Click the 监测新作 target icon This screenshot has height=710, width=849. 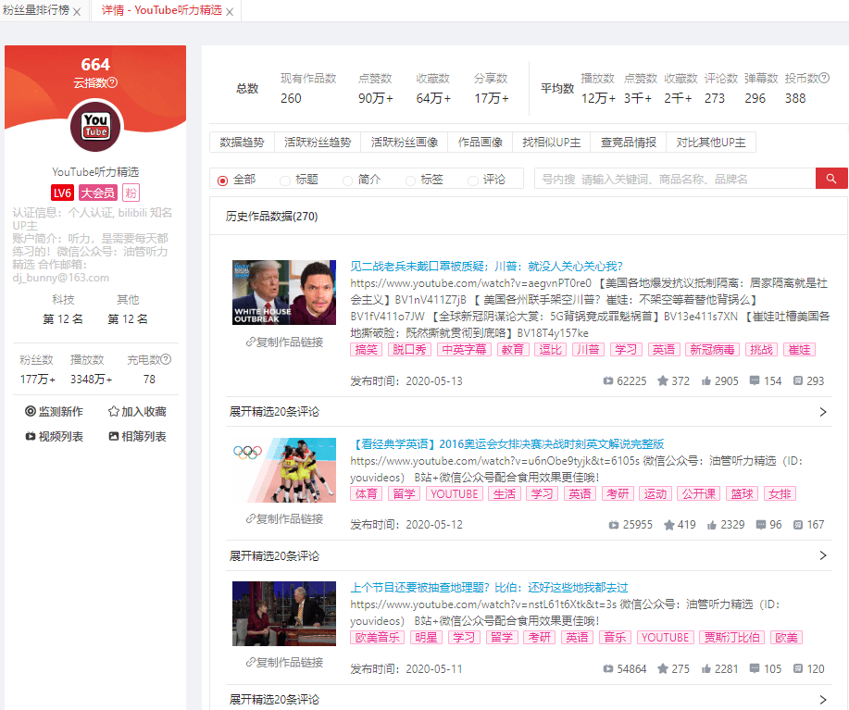coord(31,411)
